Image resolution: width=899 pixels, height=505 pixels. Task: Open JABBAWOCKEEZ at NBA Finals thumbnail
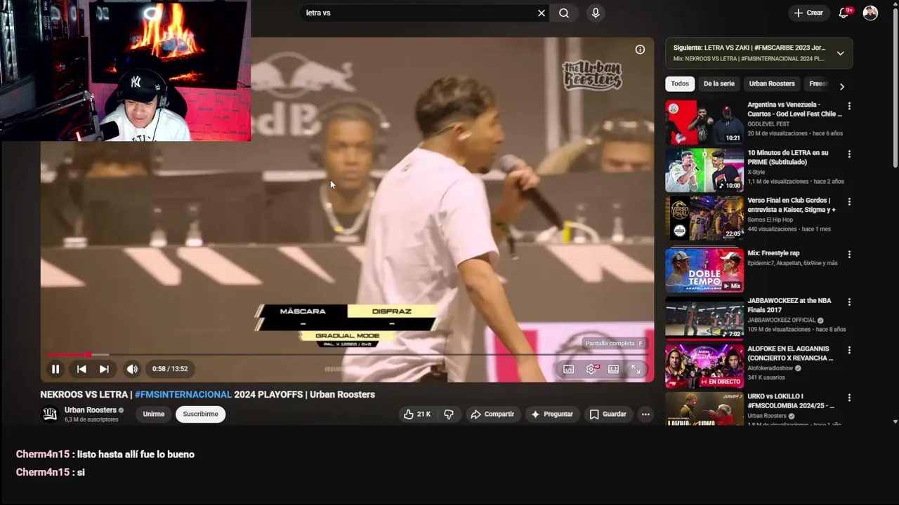point(704,318)
